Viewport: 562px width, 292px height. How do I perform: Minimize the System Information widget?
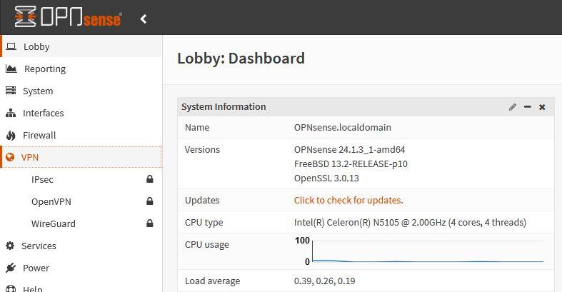pos(528,107)
